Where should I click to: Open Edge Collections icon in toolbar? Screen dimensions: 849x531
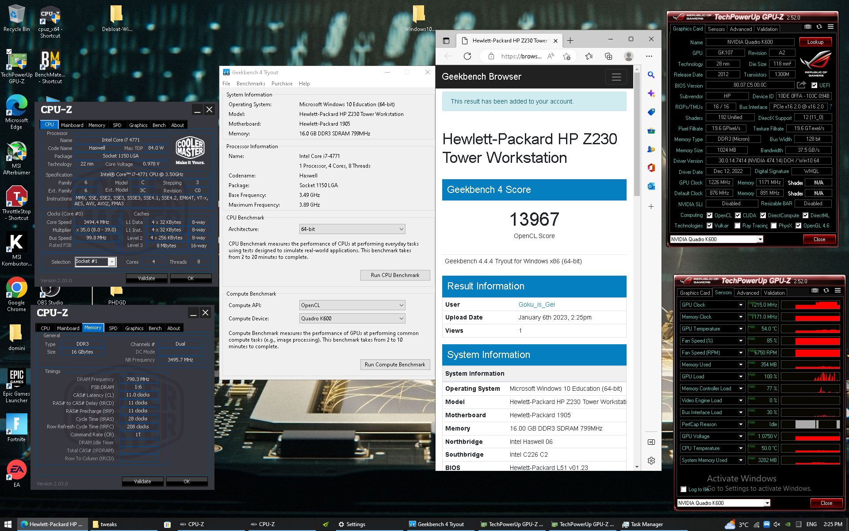tap(608, 56)
